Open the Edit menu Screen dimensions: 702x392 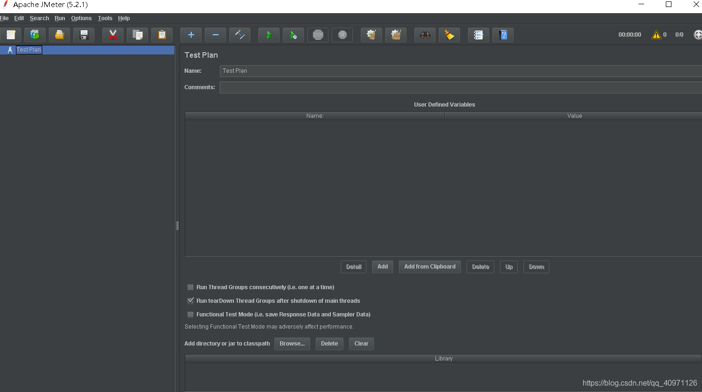coord(19,18)
